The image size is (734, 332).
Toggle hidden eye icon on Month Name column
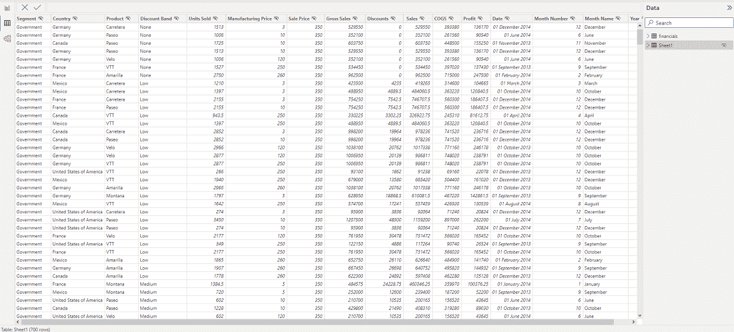(x=619, y=19)
